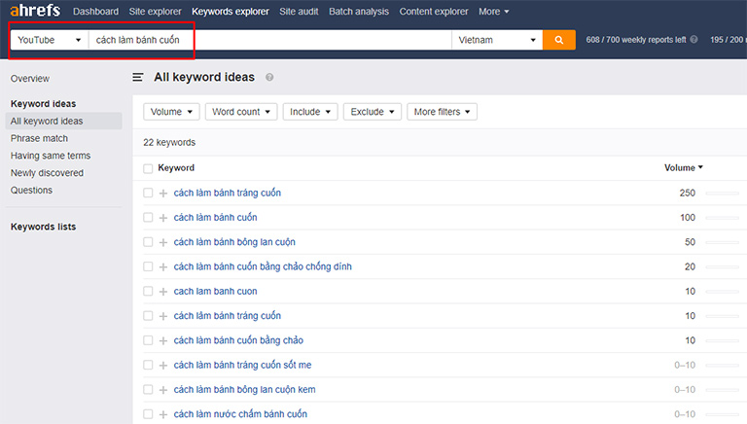
Task: Open Site audit from navigation bar
Action: (x=299, y=12)
